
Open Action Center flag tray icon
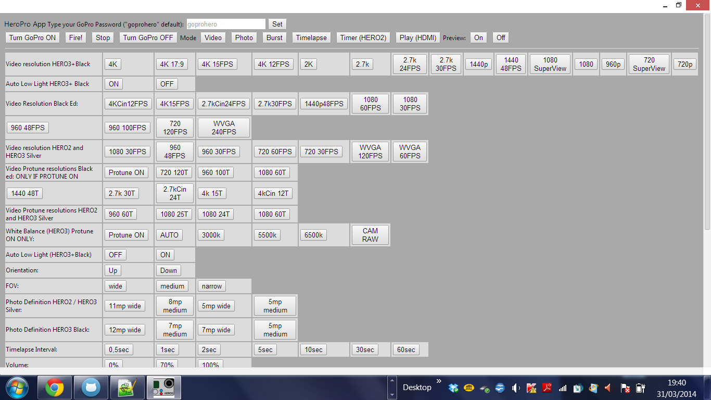(x=625, y=388)
